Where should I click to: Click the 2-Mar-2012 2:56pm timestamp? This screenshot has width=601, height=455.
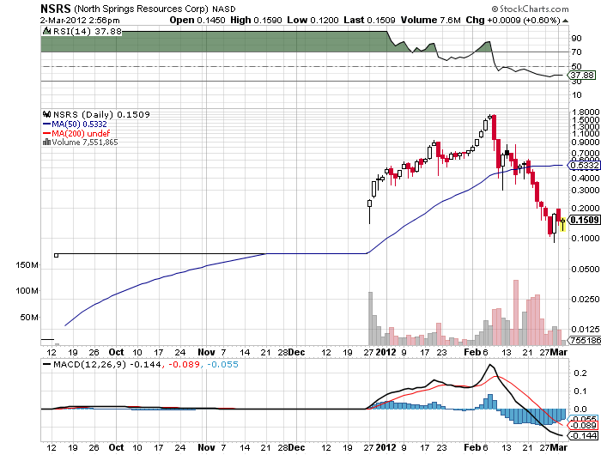pyautogui.click(x=80, y=21)
